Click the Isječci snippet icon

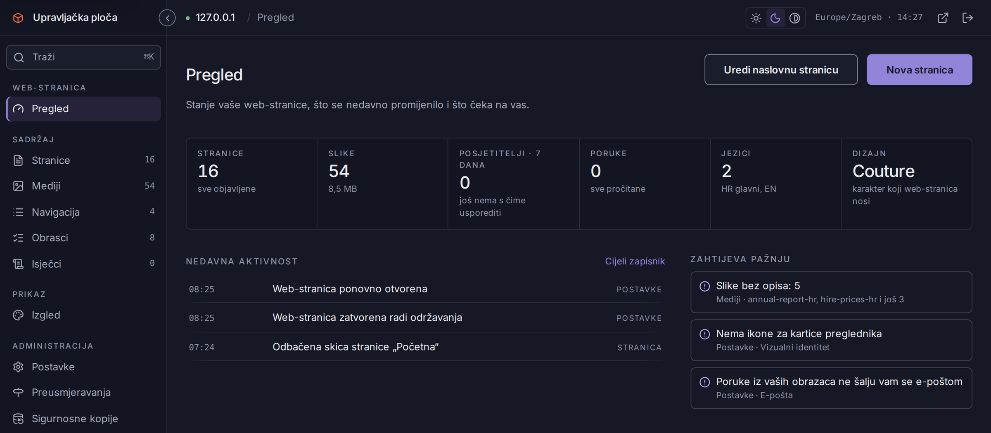click(x=18, y=264)
